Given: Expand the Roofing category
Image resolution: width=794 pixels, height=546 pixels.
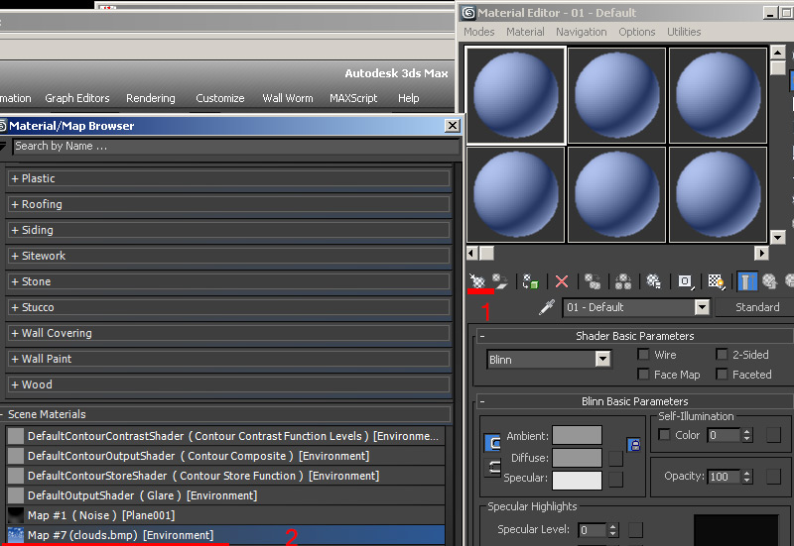Looking at the screenshot, I should [229, 204].
